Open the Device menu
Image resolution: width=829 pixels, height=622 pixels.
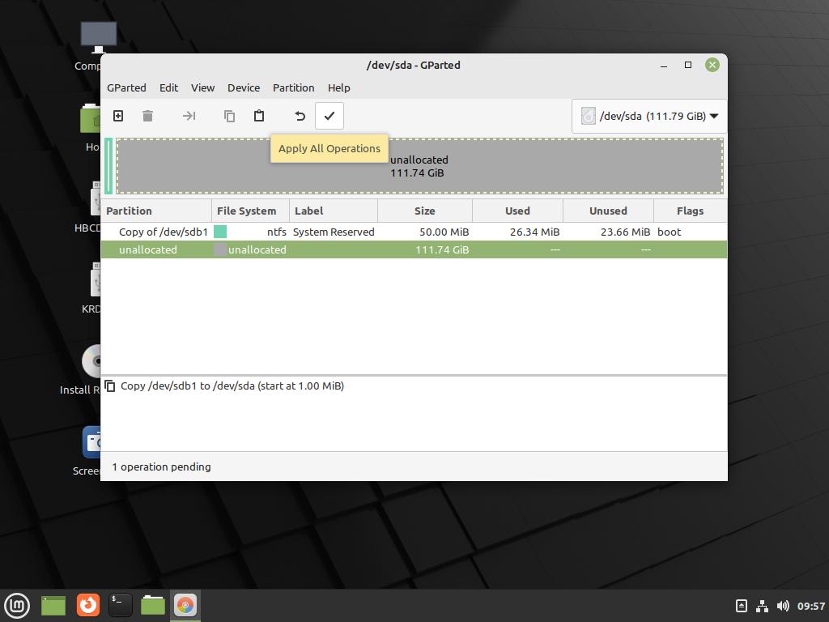(x=243, y=87)
